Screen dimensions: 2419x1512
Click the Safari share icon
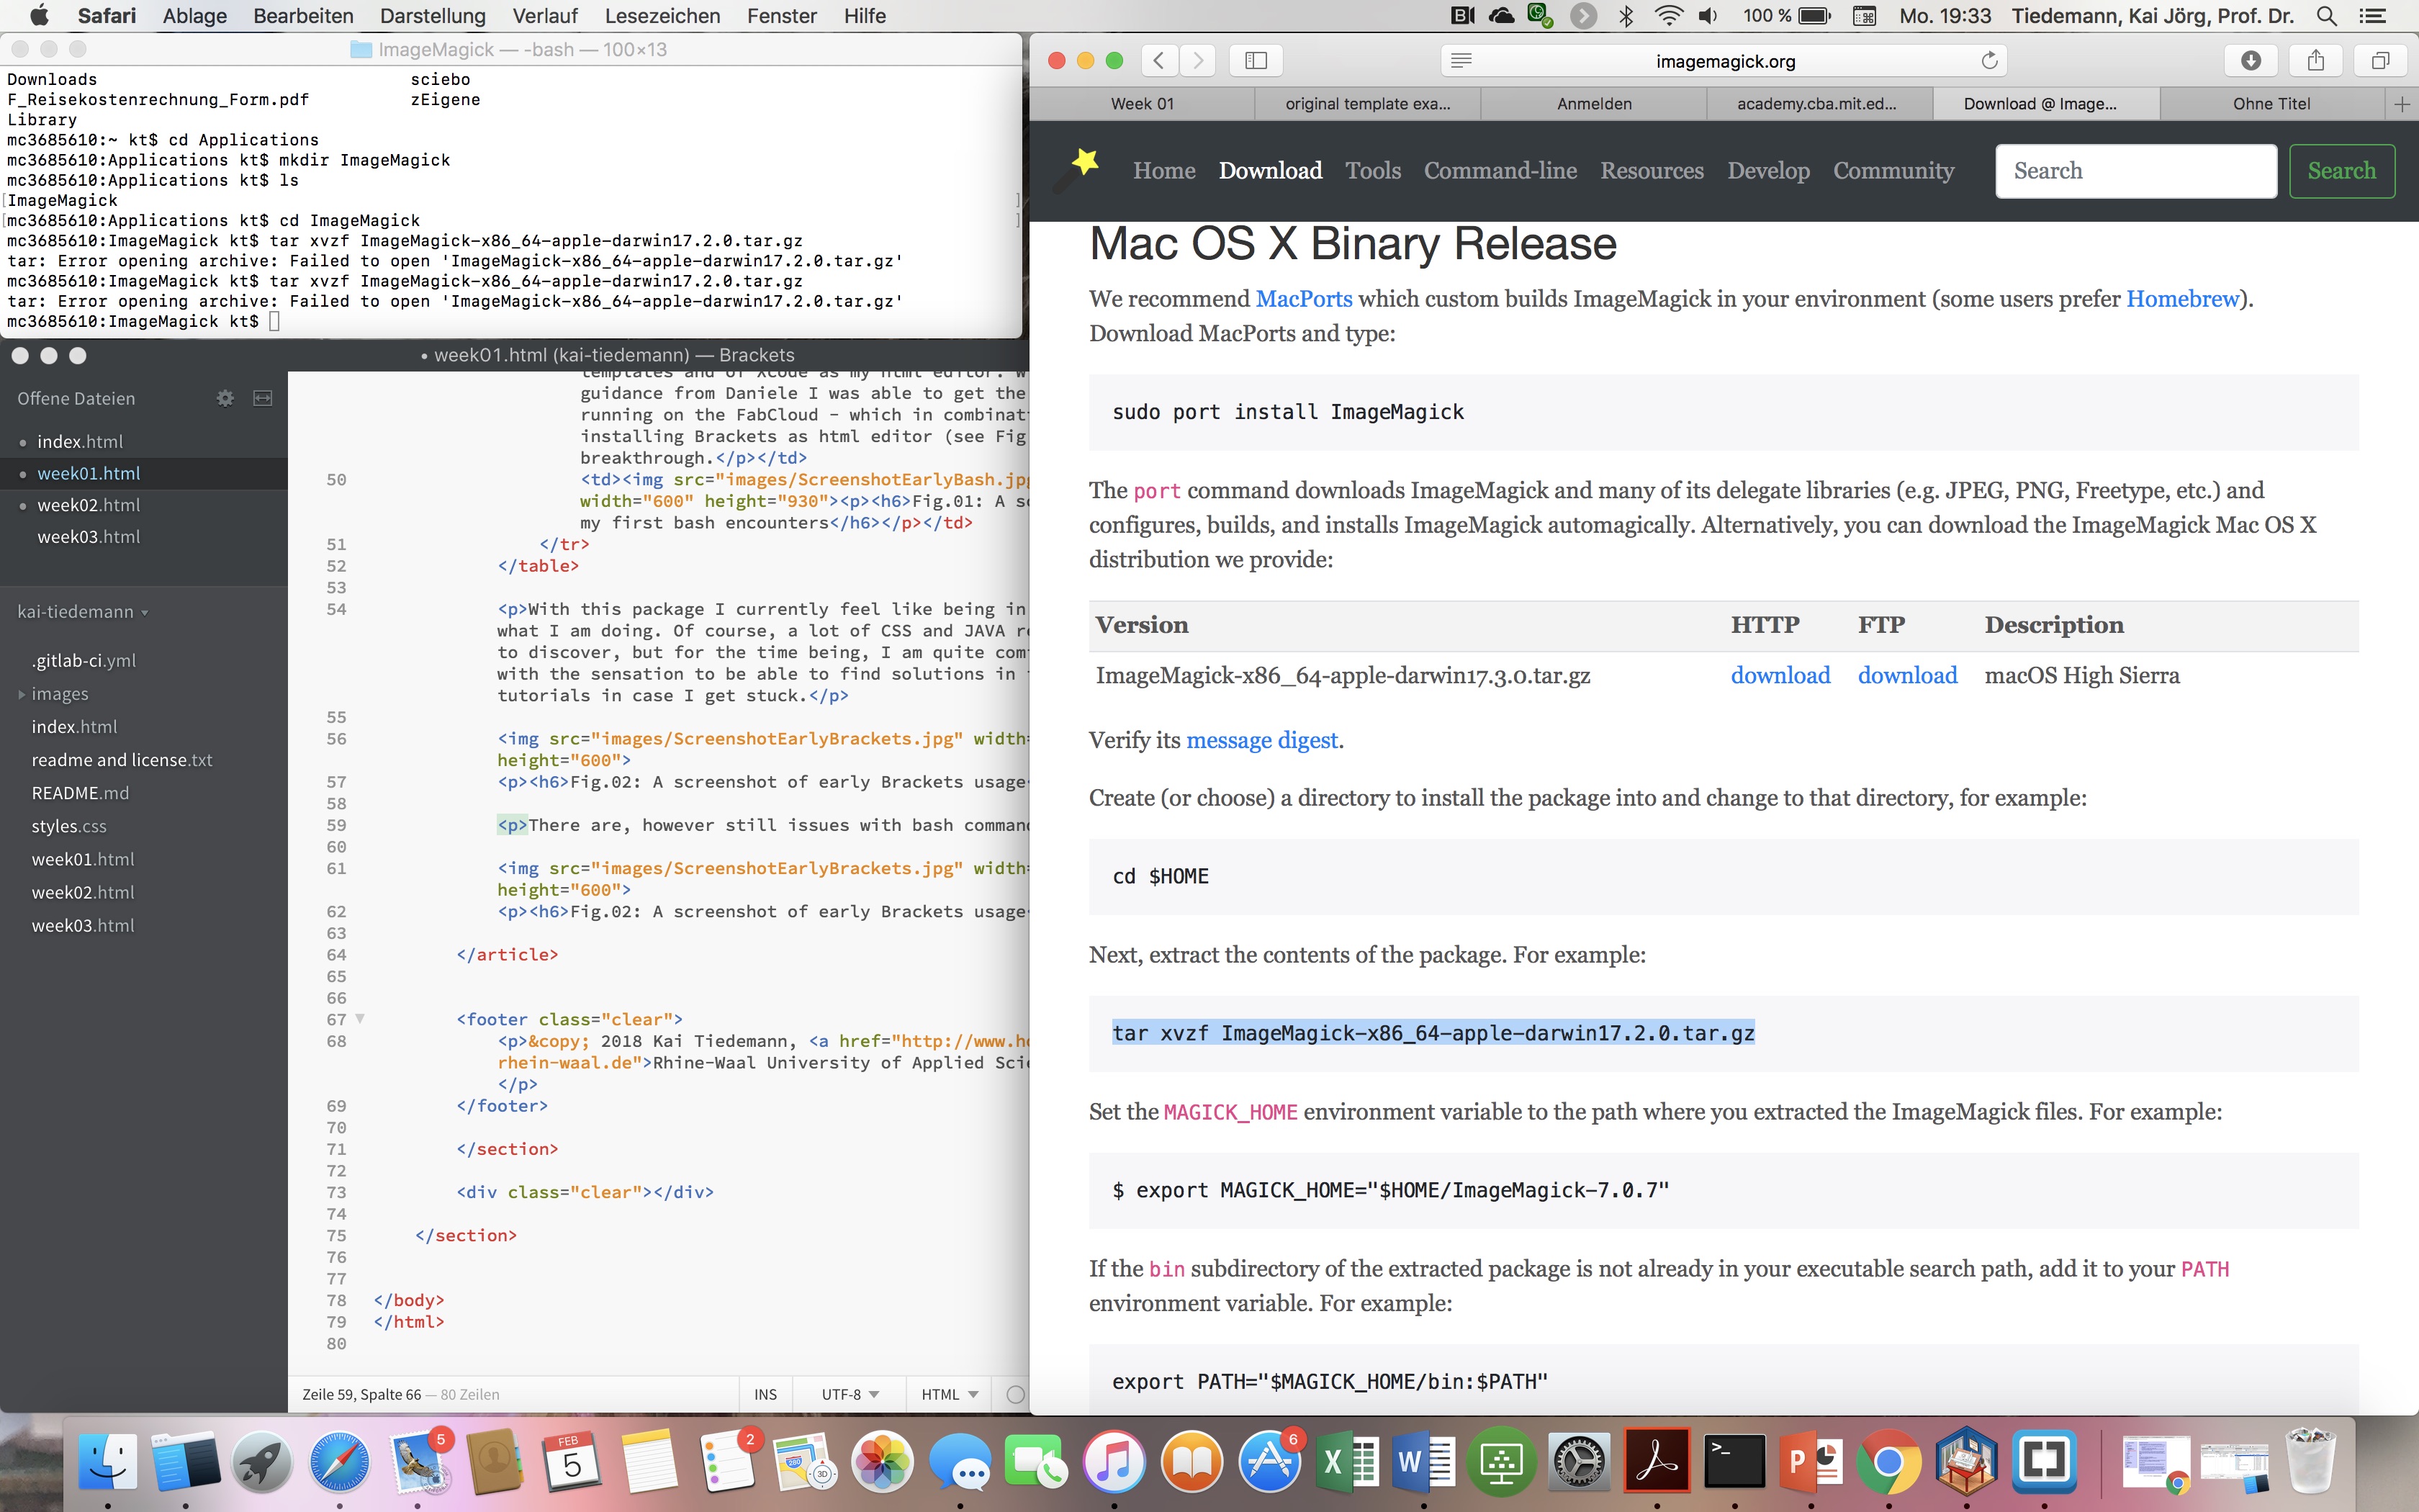2315,61
